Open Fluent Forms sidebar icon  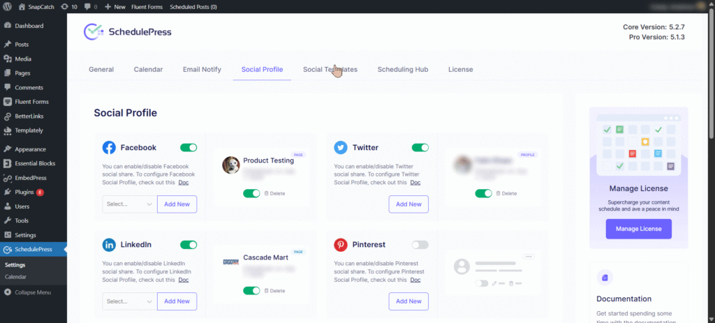7,102
